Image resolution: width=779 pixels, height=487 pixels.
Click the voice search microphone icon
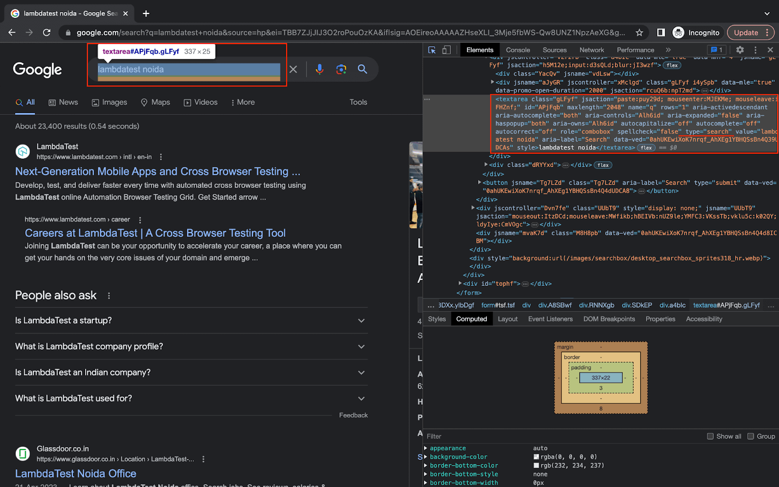tap(319, 70)
